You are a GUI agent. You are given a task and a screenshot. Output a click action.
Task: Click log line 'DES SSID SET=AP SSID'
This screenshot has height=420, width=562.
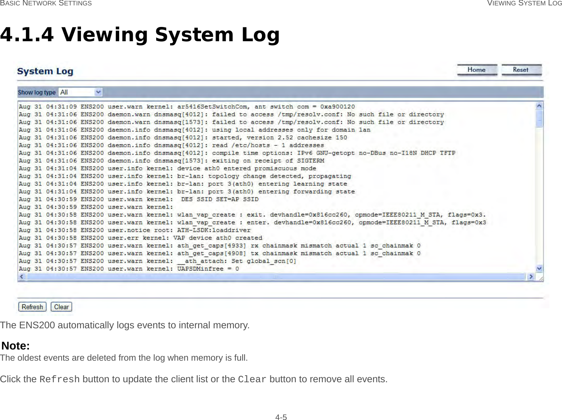pyautogui.click(x=139, y=199)
